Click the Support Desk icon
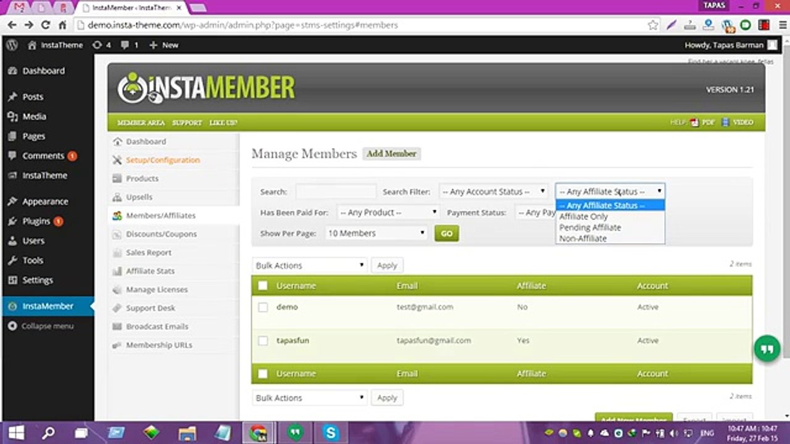The image size is (790, 444). point(117,308)
